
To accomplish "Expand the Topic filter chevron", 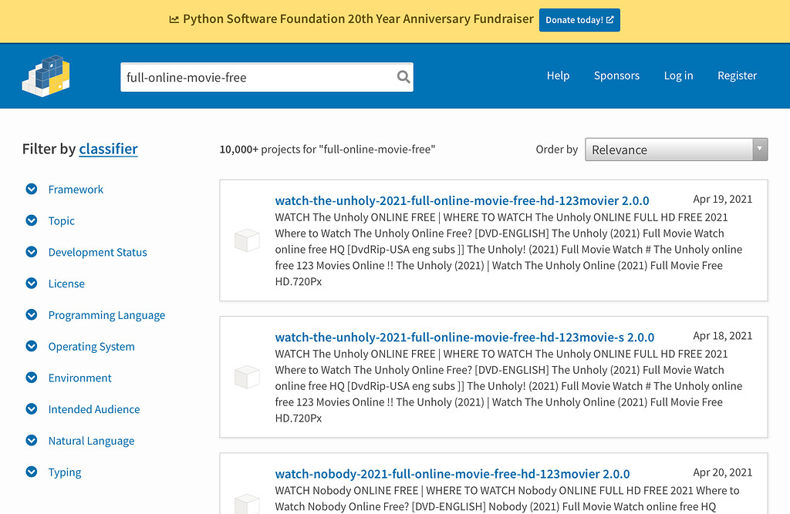I will click(31, 220).
